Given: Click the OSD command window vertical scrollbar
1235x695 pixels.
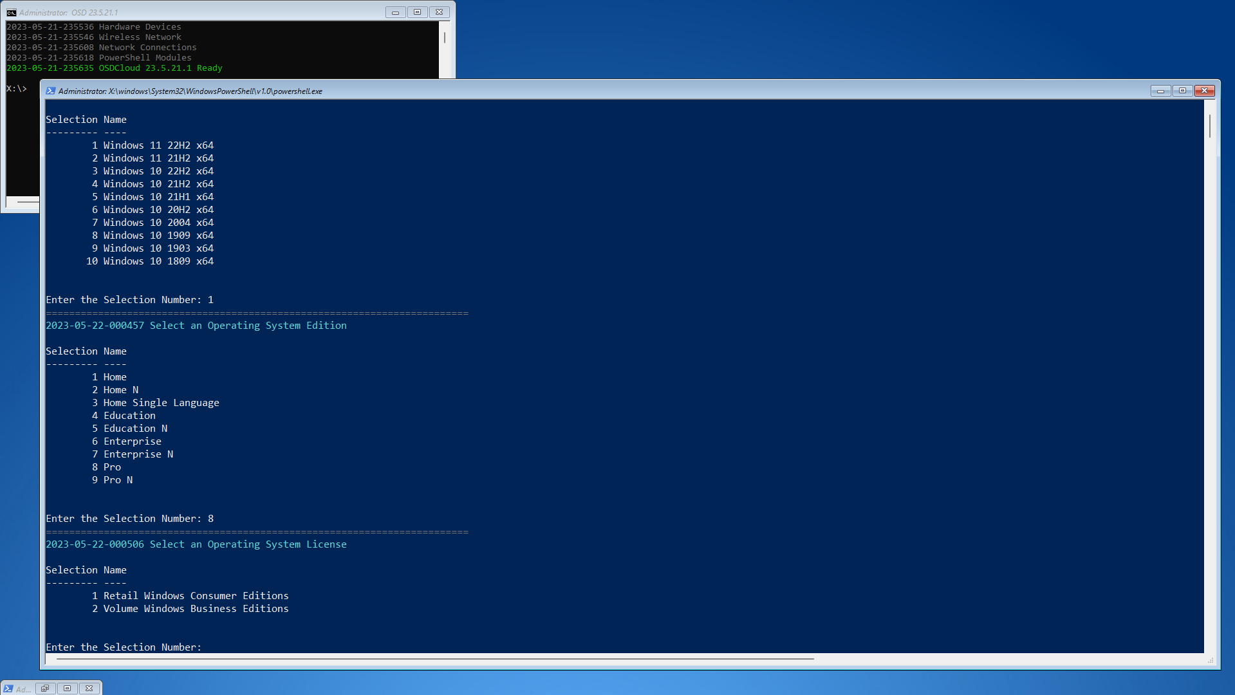Looking at the screenshot, I should pyautogui.click(x=444, y=38).
